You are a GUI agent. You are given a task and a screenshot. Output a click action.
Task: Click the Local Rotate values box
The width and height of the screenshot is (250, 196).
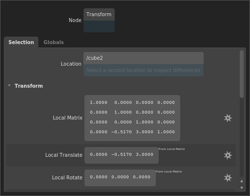[x=120, y=178]
